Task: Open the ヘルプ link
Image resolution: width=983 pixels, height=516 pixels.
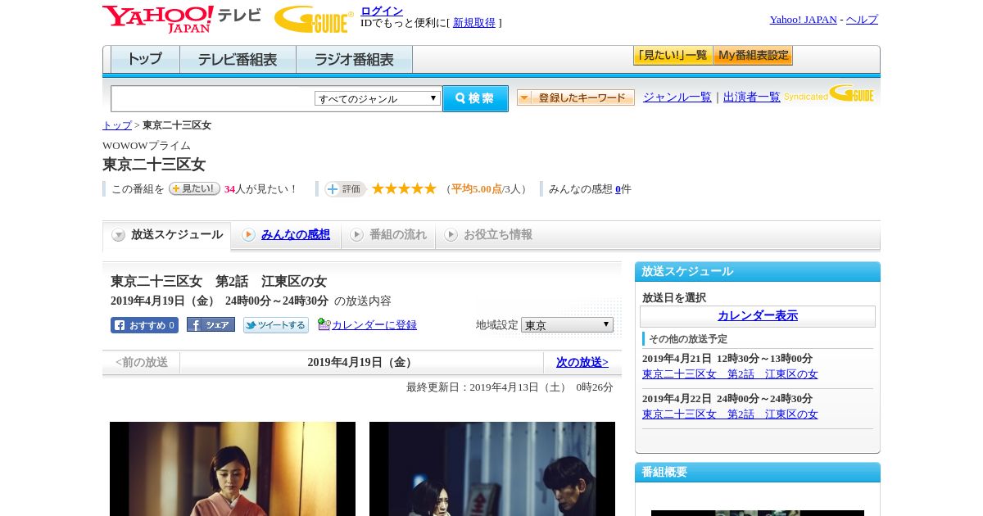Action: (862, 20)
